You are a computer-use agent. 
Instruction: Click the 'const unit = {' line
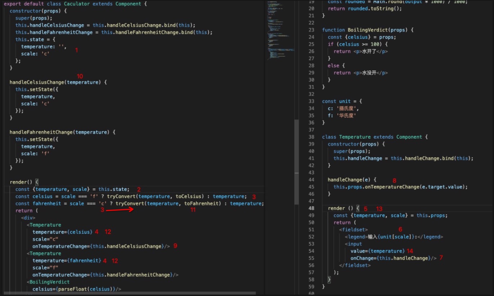click(342, 101)
